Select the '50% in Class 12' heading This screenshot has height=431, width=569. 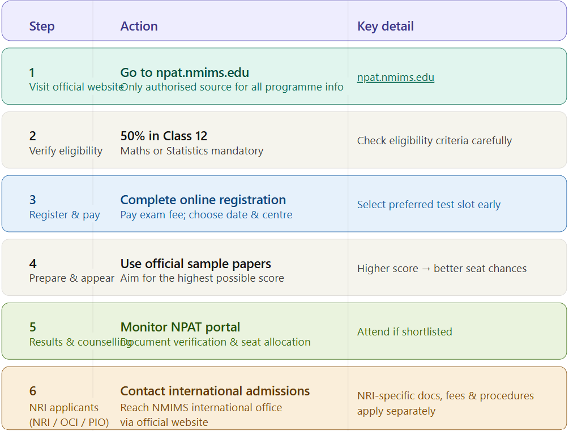tap(164, 136)
